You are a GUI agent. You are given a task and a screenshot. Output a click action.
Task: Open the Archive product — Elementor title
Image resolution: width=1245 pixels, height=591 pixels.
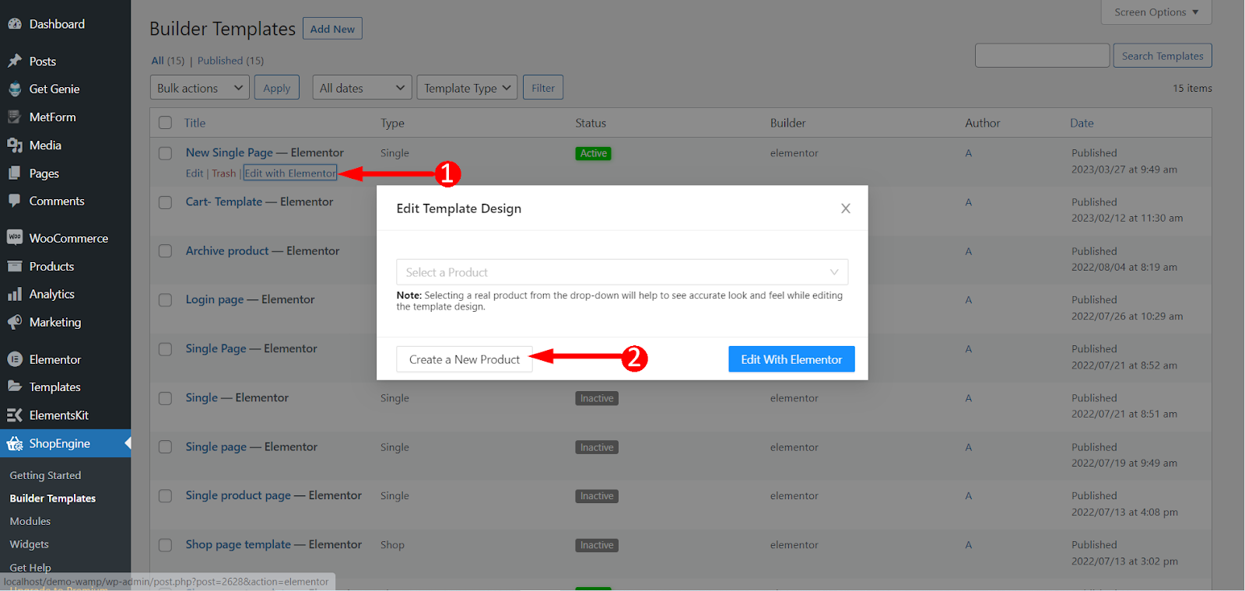pyautogui.click(x=262, y=250)
